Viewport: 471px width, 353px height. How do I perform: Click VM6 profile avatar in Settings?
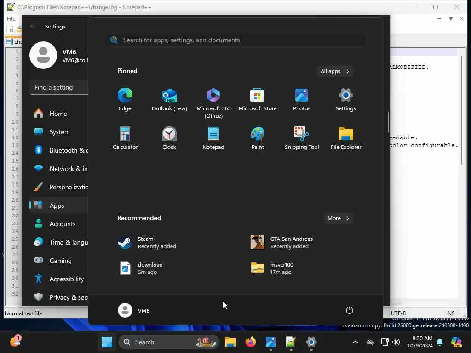coord(43,55)
